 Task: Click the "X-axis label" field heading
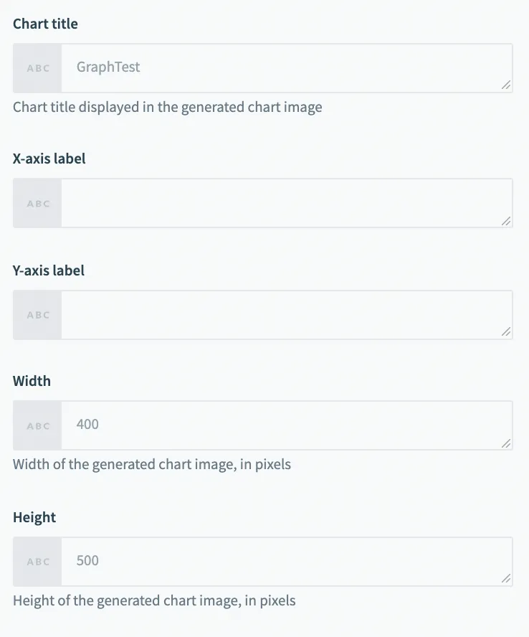point(49,159)
